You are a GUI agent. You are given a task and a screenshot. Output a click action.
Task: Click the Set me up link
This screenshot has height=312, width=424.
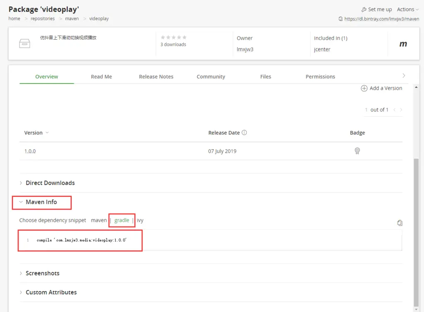380,10
